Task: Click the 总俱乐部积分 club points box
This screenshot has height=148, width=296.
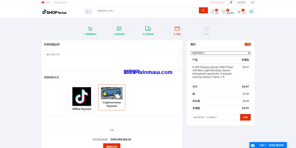Action: pos(221,53)
